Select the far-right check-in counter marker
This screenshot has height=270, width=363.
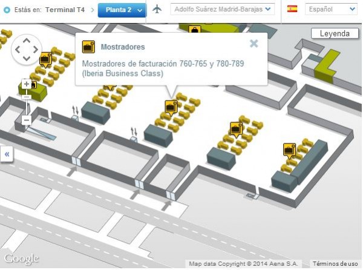[x=289, y=151]
